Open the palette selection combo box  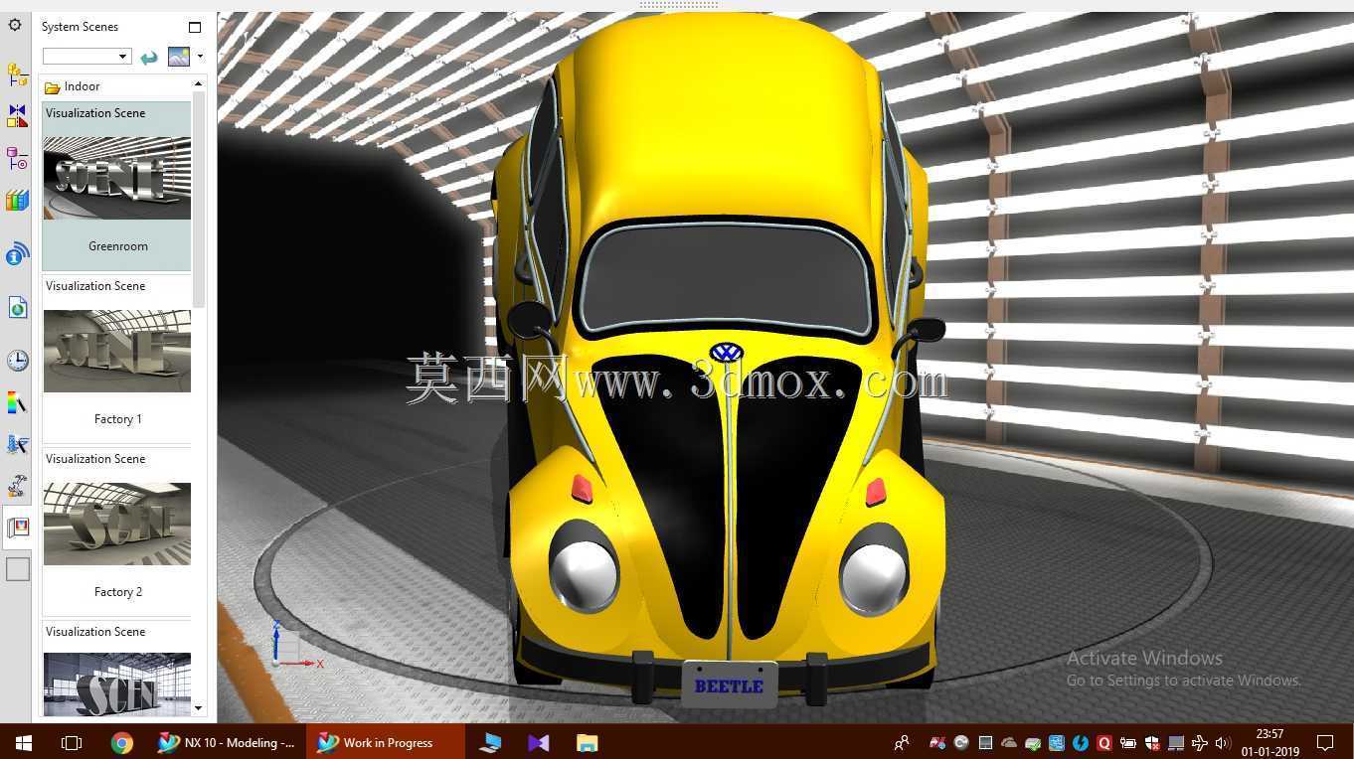click(86, 56)
